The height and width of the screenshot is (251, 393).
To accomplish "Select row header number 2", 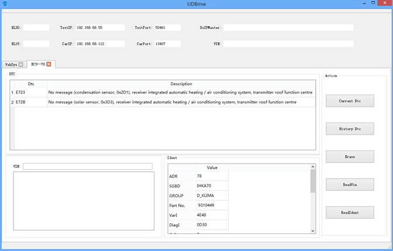I will click(x=12, y=102).
